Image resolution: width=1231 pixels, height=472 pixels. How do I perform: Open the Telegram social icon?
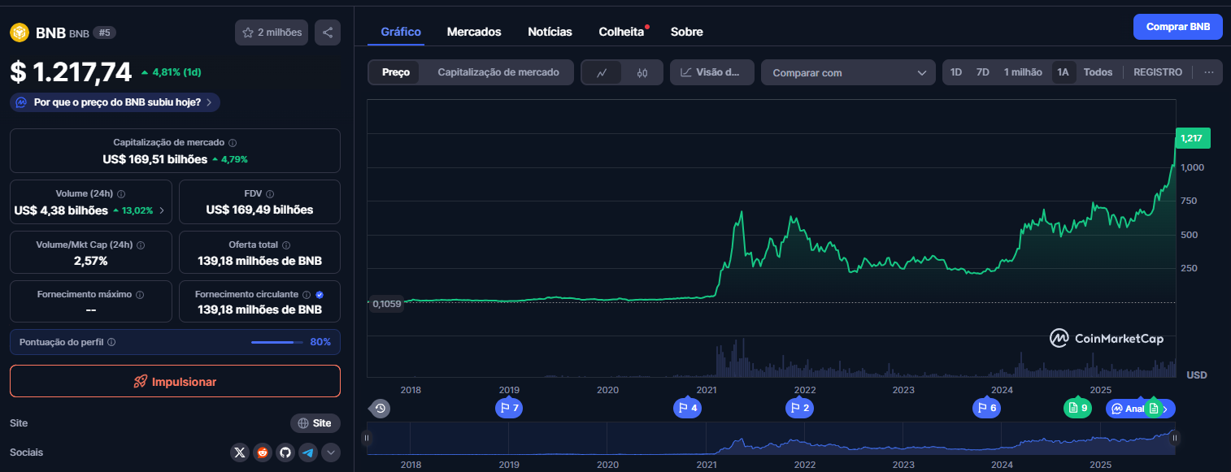(x=307, y=453)
